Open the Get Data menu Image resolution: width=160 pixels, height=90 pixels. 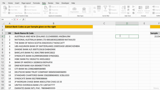[x=5, y=10]
